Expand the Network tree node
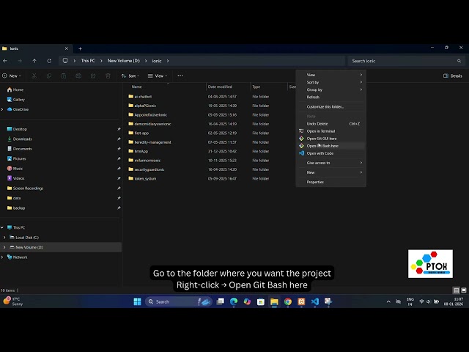469x352 pixels. click(x=2, y=257)
